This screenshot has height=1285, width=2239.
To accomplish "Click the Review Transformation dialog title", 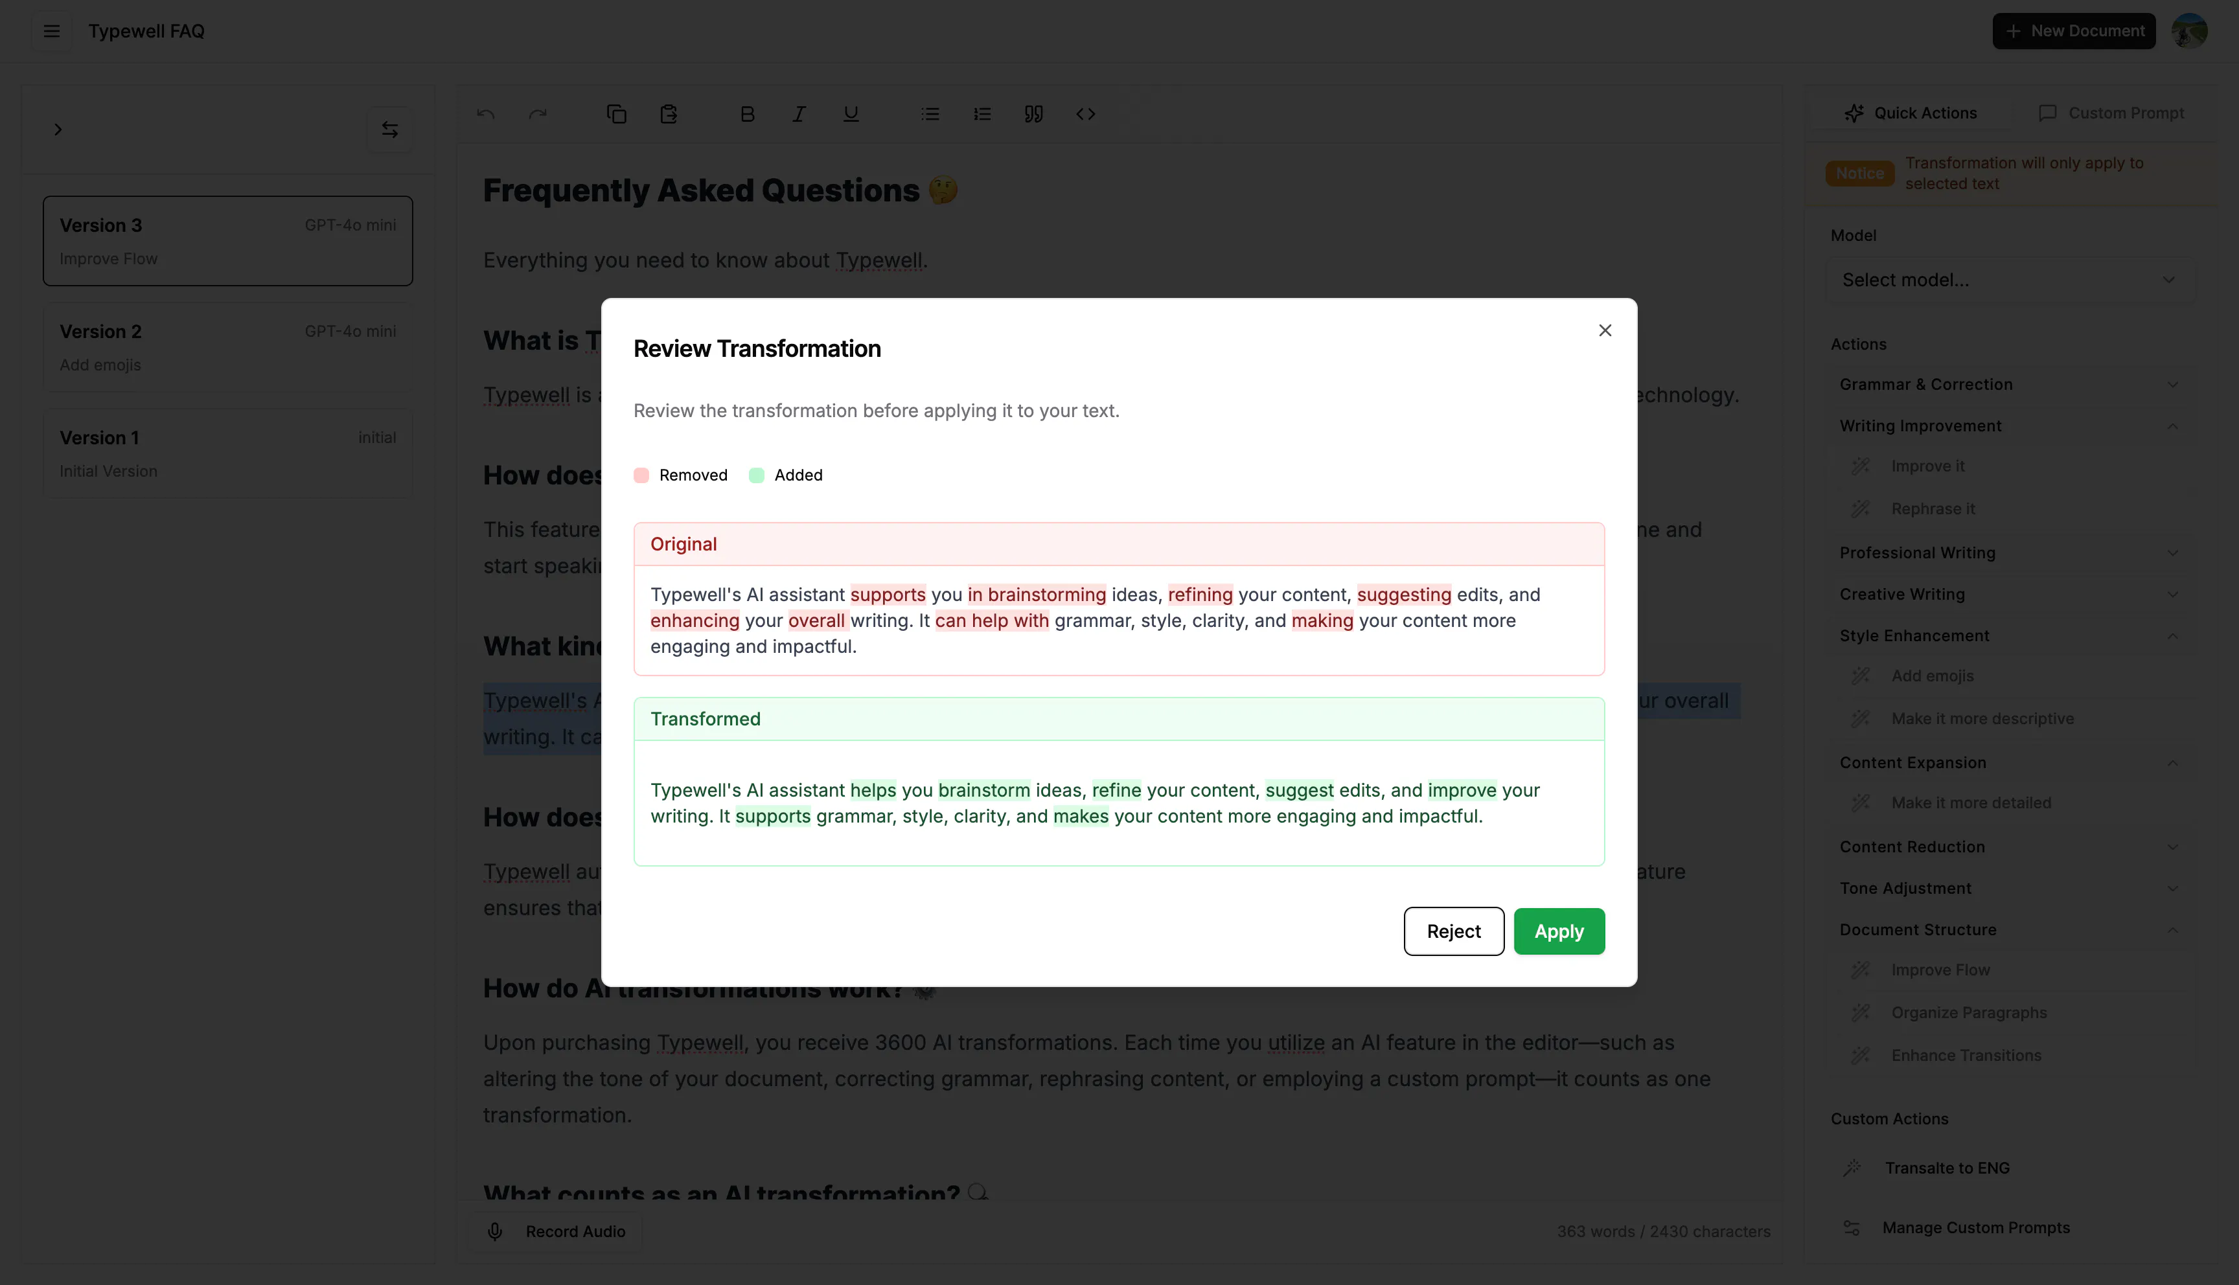I will (x=757, y=348).
